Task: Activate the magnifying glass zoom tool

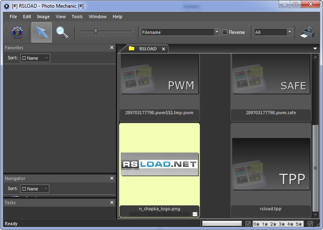Action: [62, 32]
